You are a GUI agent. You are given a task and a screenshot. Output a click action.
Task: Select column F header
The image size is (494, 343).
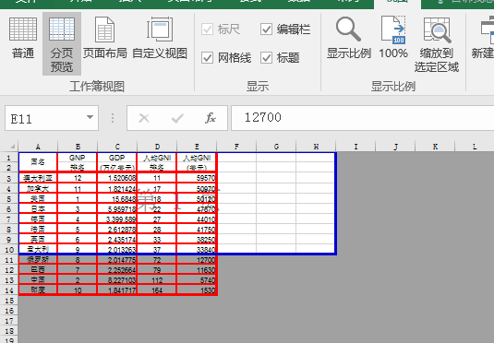(x=236, y=147)
